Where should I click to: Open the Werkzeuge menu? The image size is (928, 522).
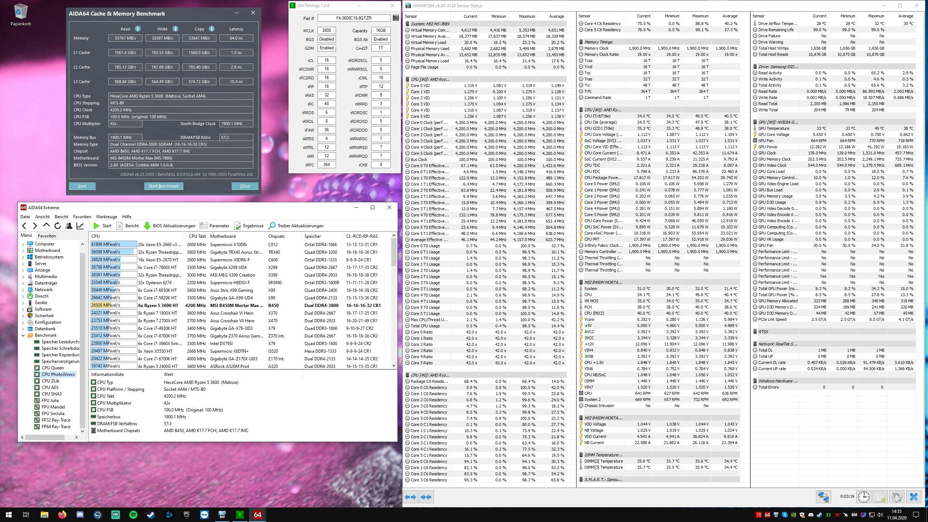(x=107, y=216)
